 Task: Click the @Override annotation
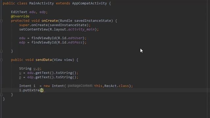coord(20,16)
